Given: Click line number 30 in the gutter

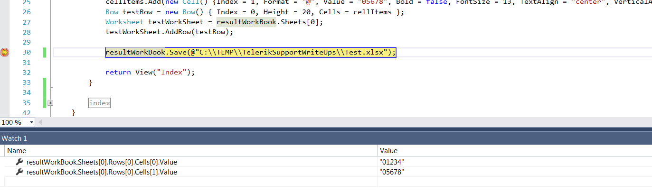Looking at the screenshot, I should click(x=27, y=53).
